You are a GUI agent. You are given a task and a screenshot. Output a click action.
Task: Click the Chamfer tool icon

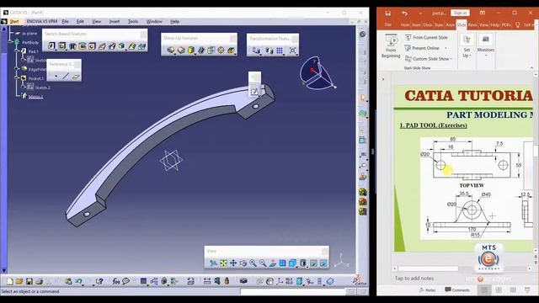coord(181,50)
